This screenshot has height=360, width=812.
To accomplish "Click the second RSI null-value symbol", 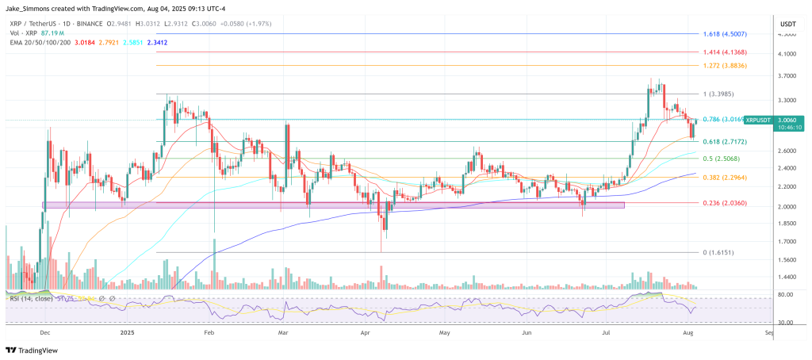I will (x=112, y=298).
